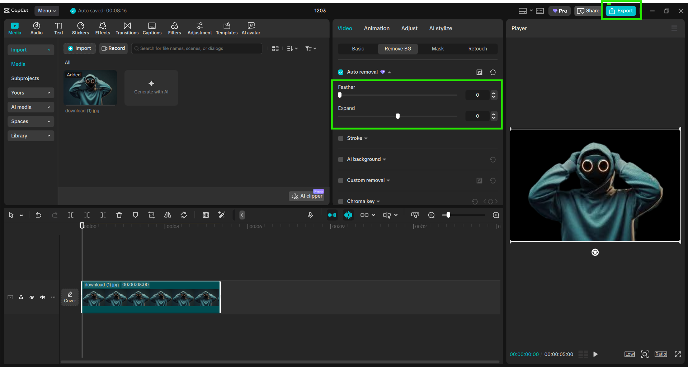Click the Export button
This screenshot has width=688, height=367.
(x=621, y=11)
